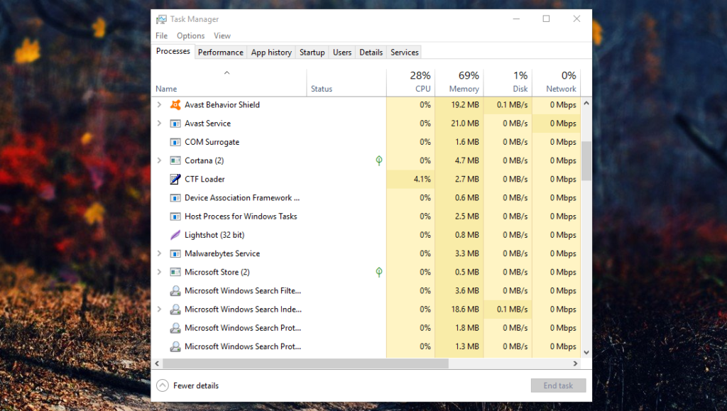Click the End task button

(558, 385)
